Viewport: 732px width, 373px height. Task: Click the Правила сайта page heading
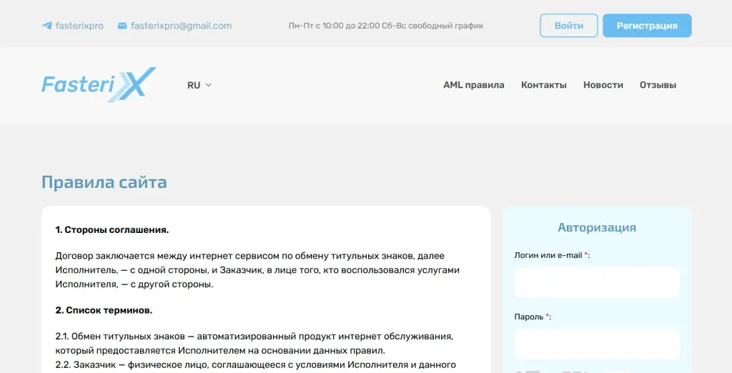point(104,182)
